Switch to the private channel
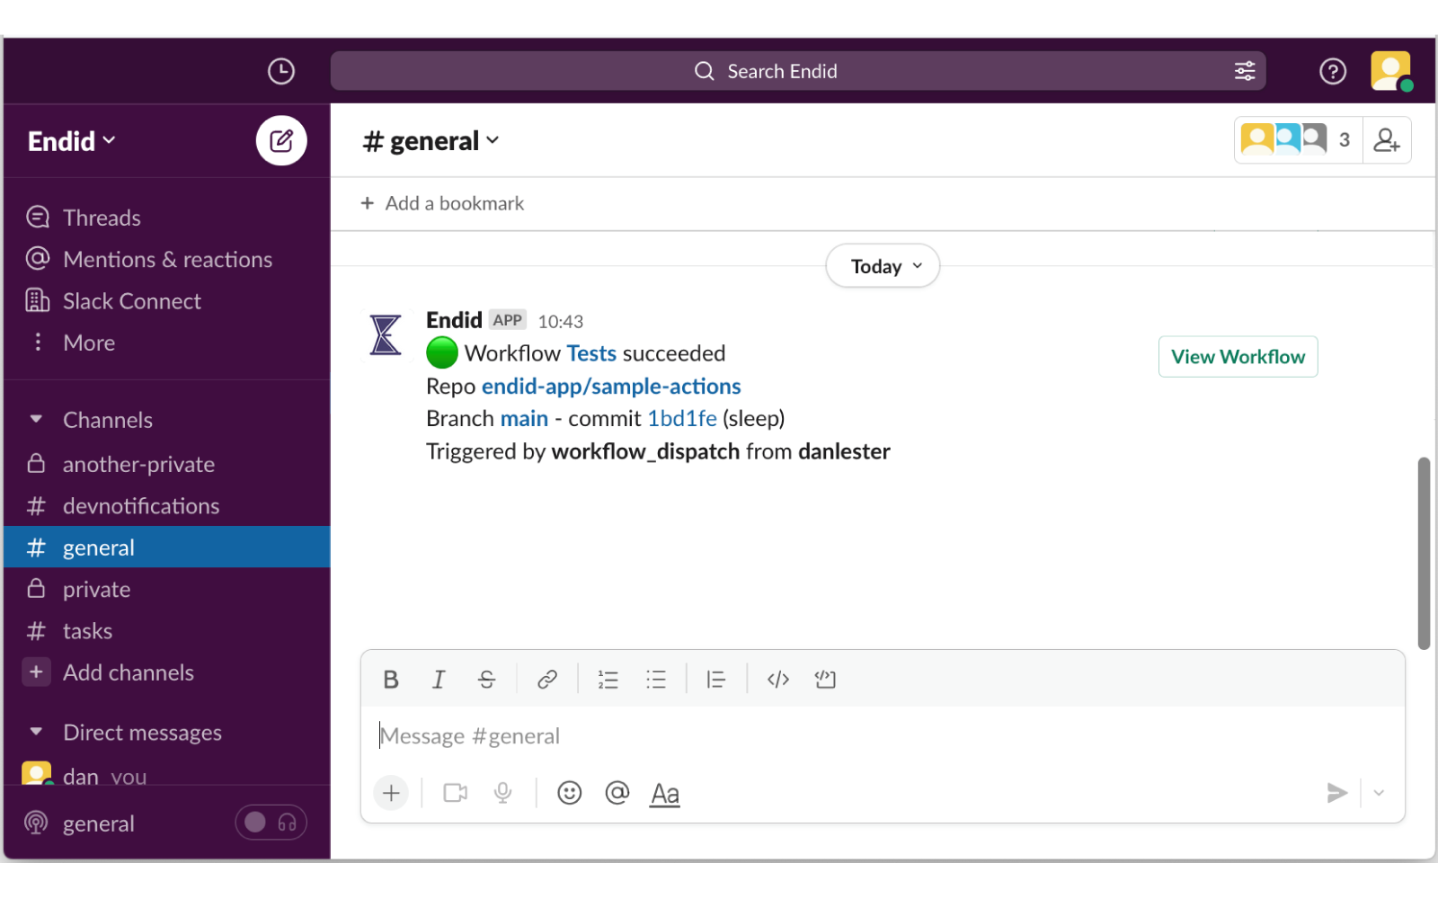Image resolution: width=1438 pixels, height=899 pixels. click(x=167, y=589)
